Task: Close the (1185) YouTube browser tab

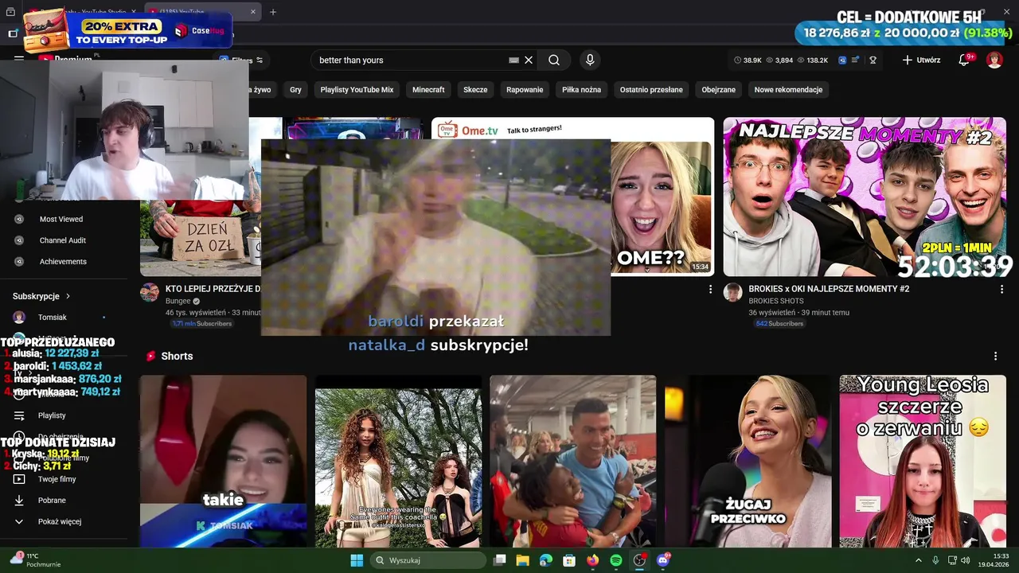Action: (x=253, y=12)
